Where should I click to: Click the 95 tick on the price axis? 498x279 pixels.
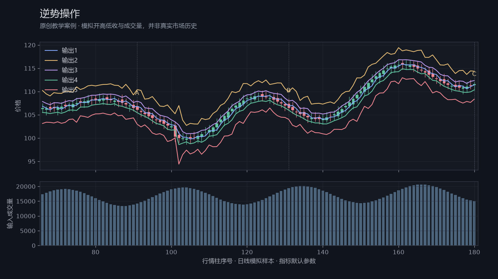point(31,162)
